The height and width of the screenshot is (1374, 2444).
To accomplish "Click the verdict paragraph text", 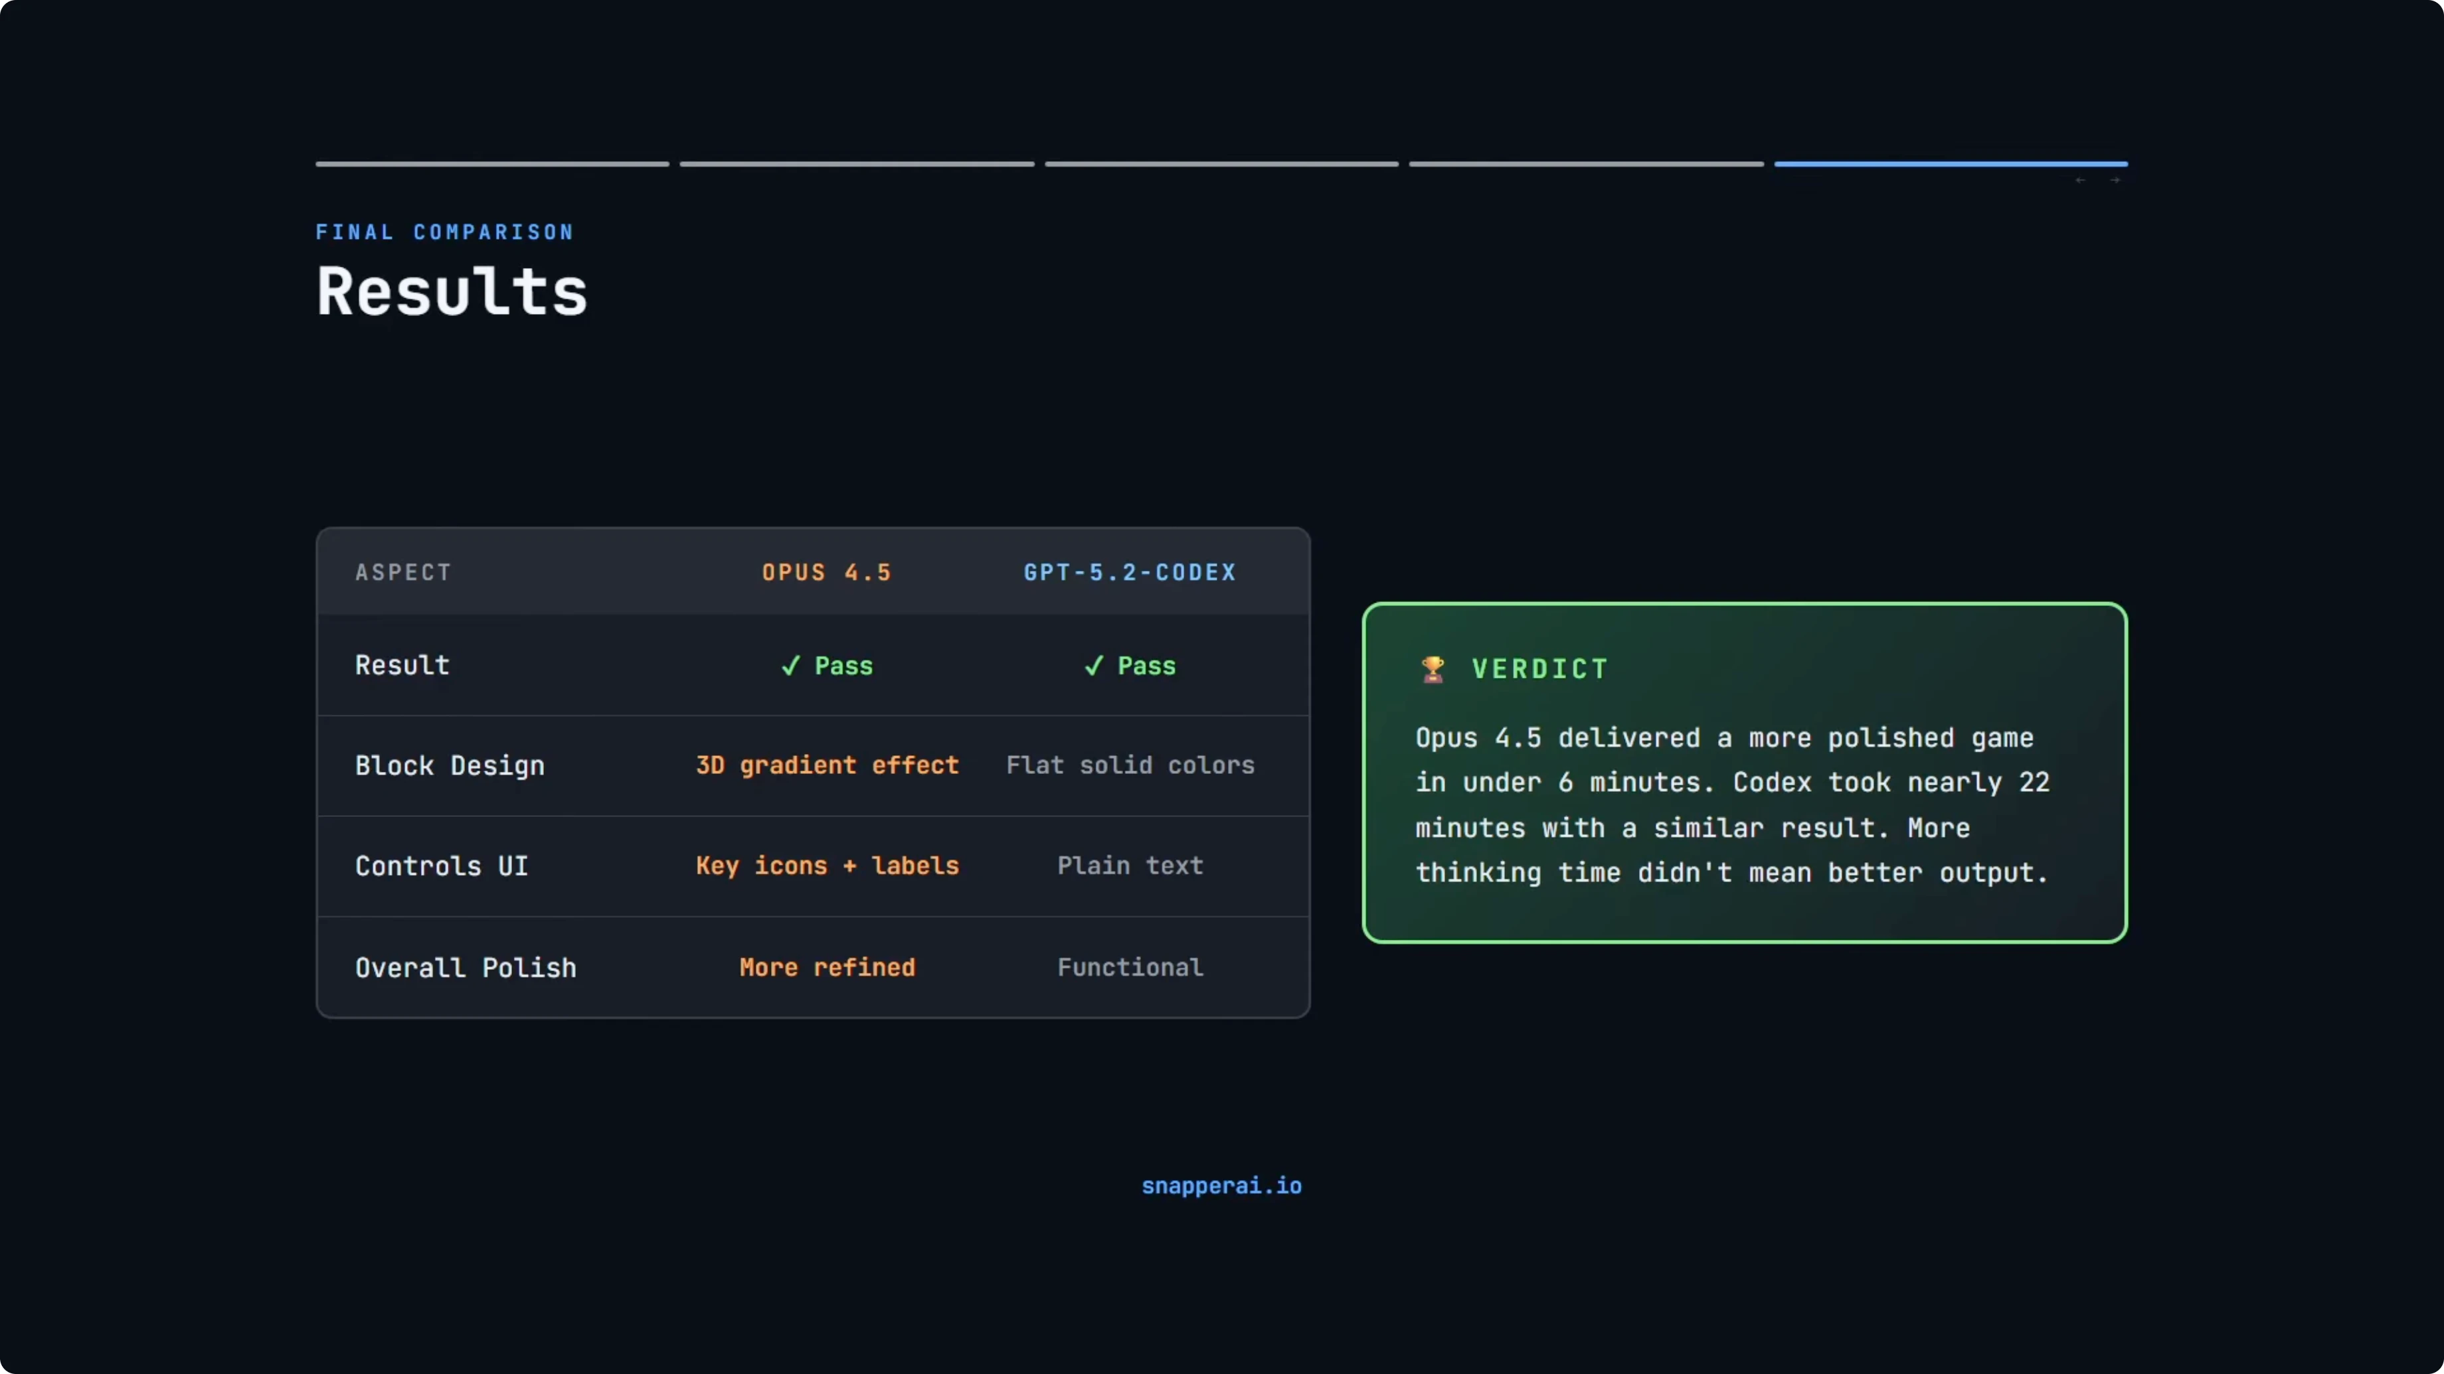I will click(1731, 805).
